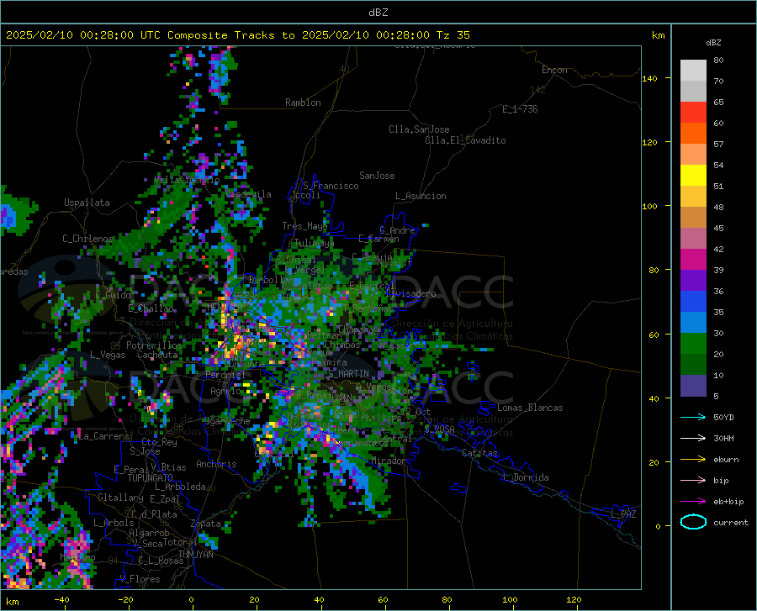Click the 'Encon' place label
This screenshot has height=611, width=757.
pos(554,70)
